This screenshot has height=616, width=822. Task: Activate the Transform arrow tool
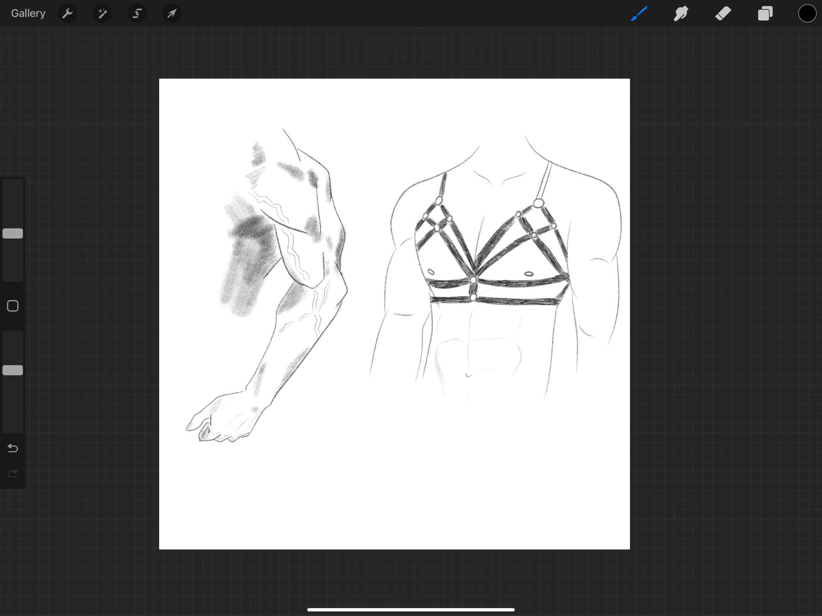click(172, 14)
